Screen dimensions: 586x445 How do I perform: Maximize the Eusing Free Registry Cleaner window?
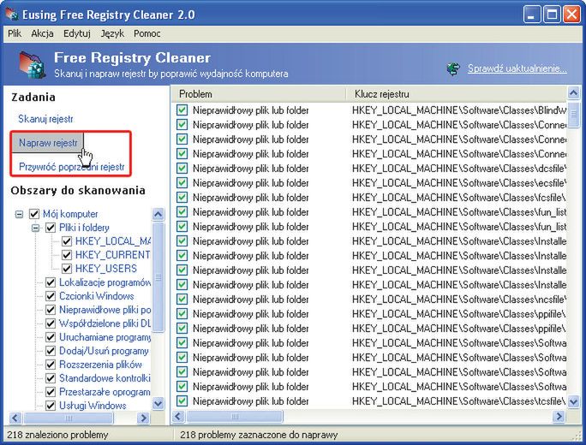[552, 15]
